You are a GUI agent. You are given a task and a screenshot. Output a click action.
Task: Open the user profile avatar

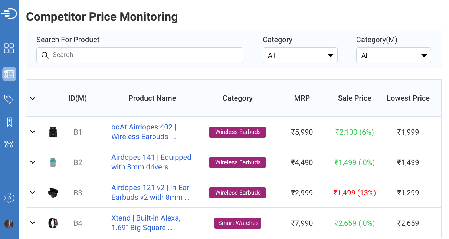click(9, 223)
